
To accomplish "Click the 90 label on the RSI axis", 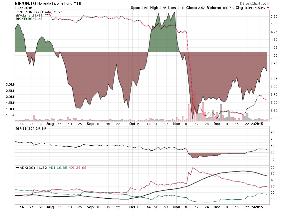I will tap(272, 132).
